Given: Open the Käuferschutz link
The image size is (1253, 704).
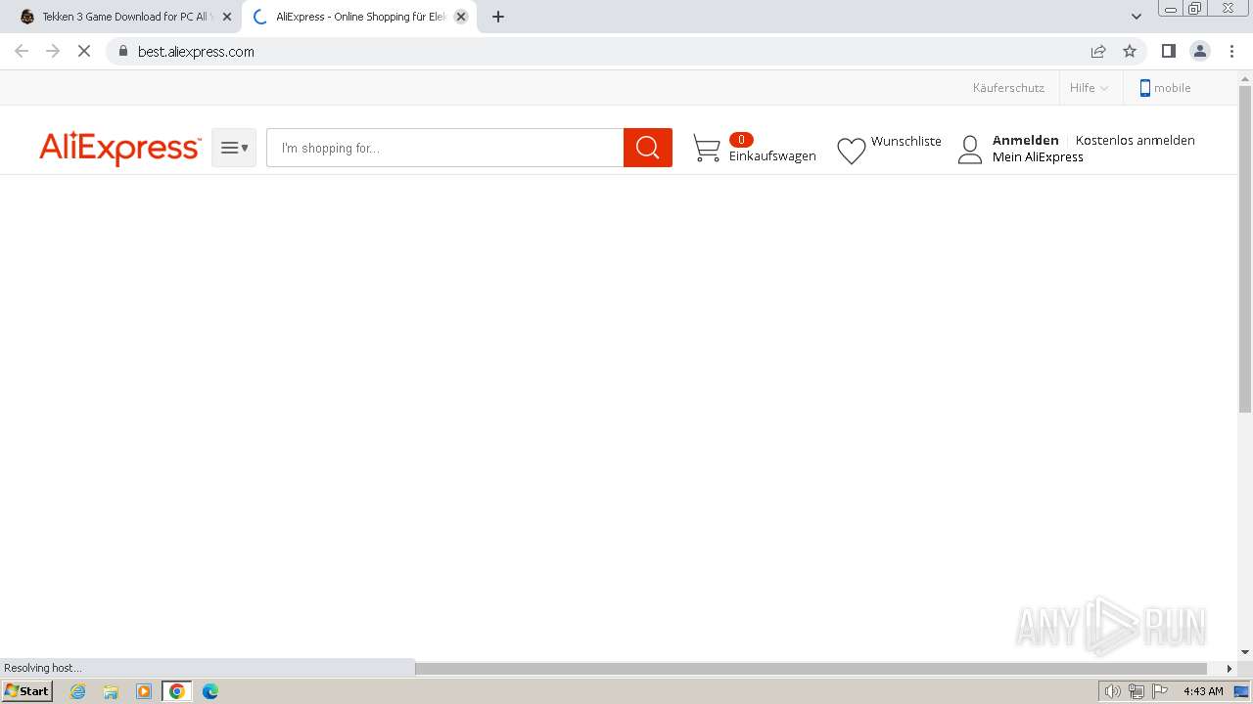Looking at the screenshot, I should pos(1008,88).
